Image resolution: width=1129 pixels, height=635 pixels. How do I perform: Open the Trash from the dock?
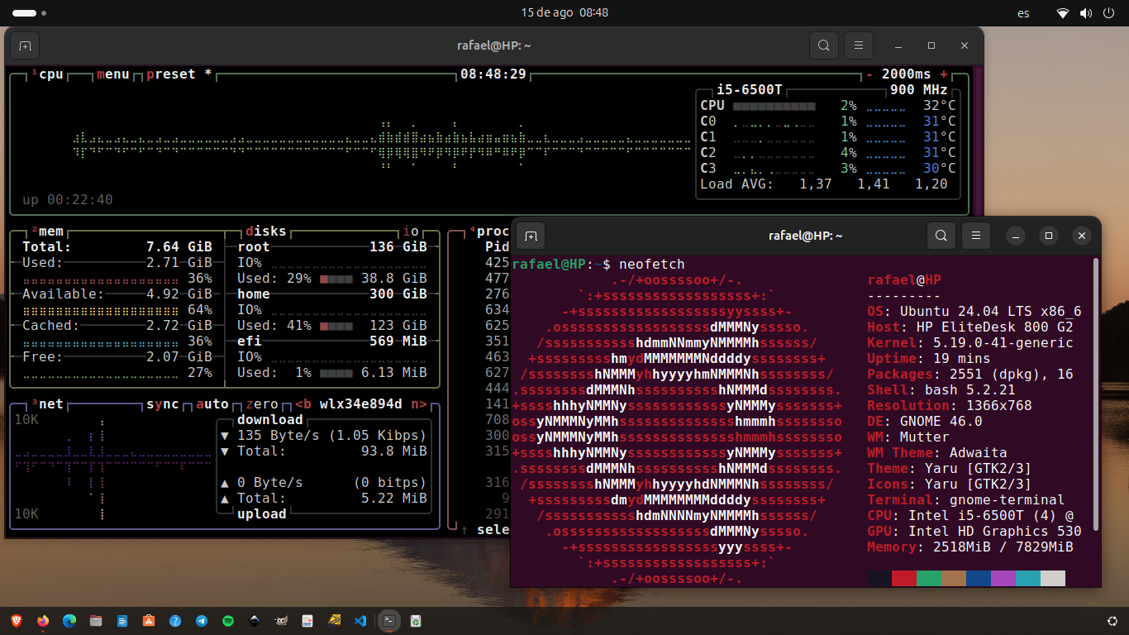(x=417, y=620)
